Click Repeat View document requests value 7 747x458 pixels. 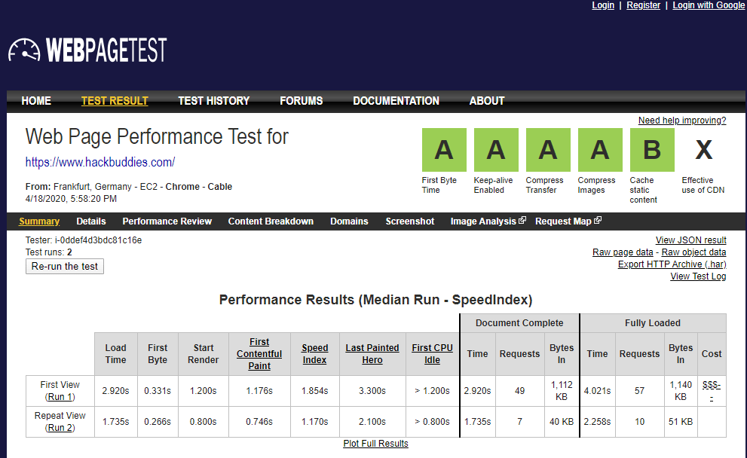tap(520, 422)
